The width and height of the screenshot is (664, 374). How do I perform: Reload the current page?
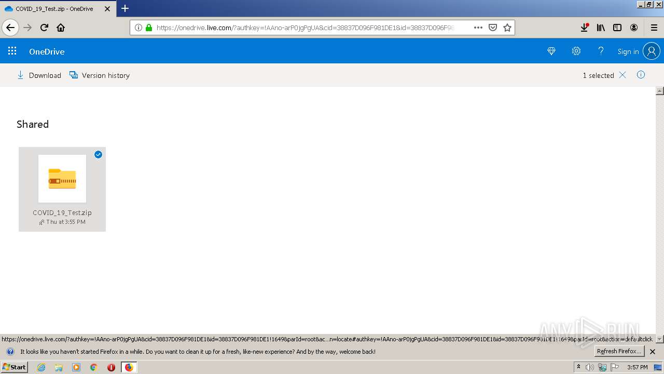(45, 28)
